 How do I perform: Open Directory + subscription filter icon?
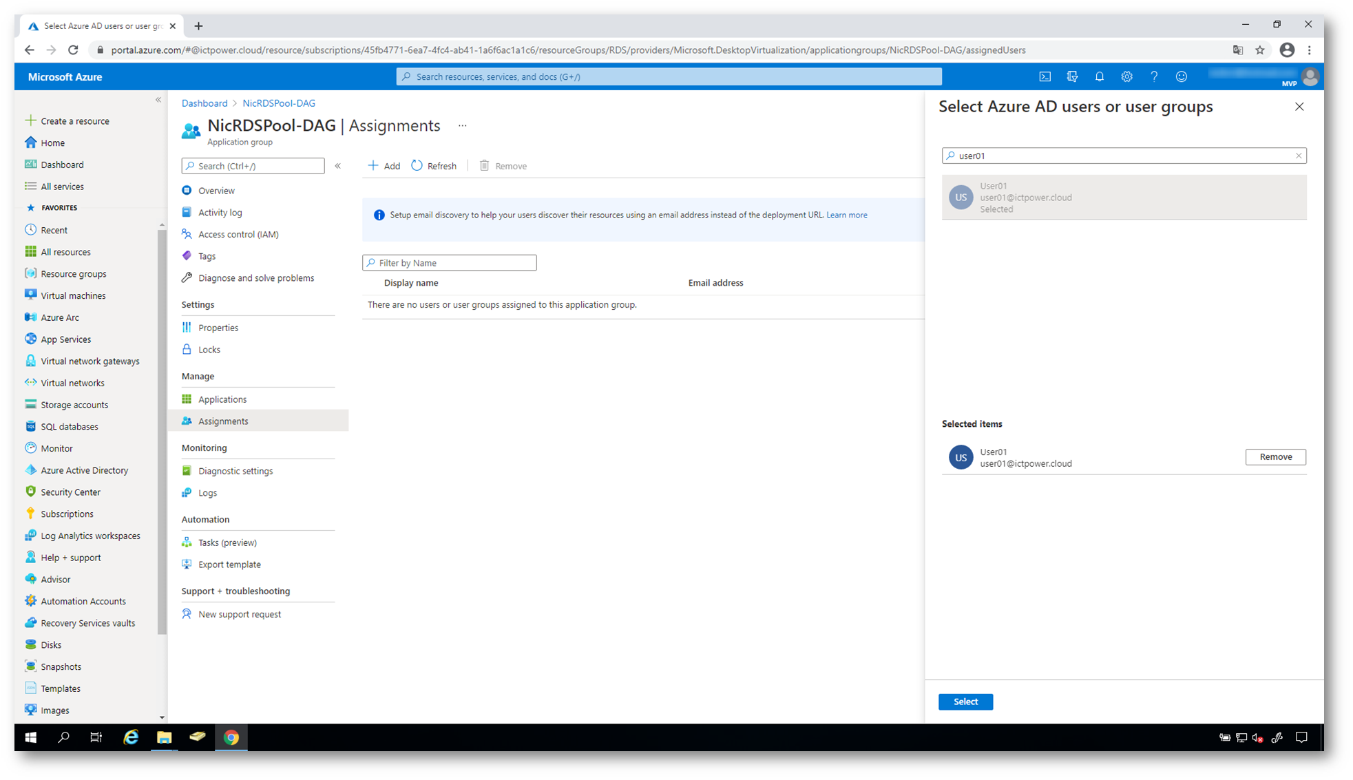[x=1072, y=76]
